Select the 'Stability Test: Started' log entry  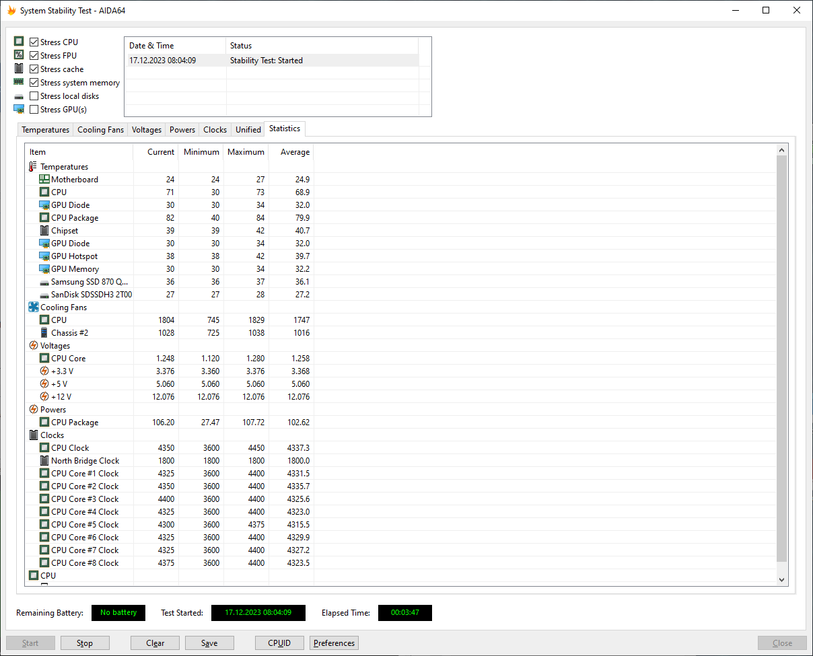272,61
